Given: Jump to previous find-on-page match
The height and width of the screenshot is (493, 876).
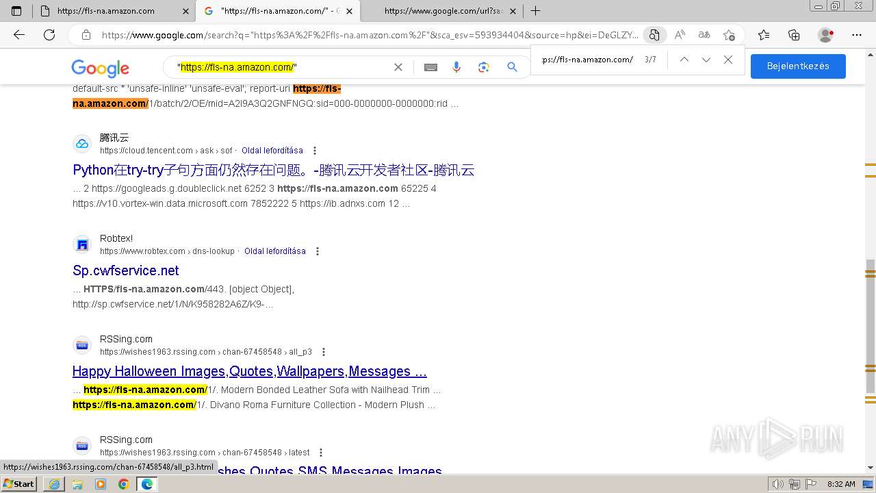Looking at the screenshot, I should 684,60.
